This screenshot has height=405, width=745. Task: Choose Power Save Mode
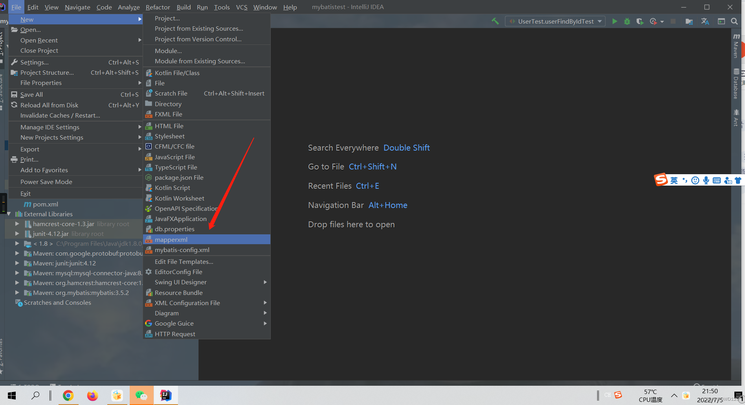pos(75,182)
